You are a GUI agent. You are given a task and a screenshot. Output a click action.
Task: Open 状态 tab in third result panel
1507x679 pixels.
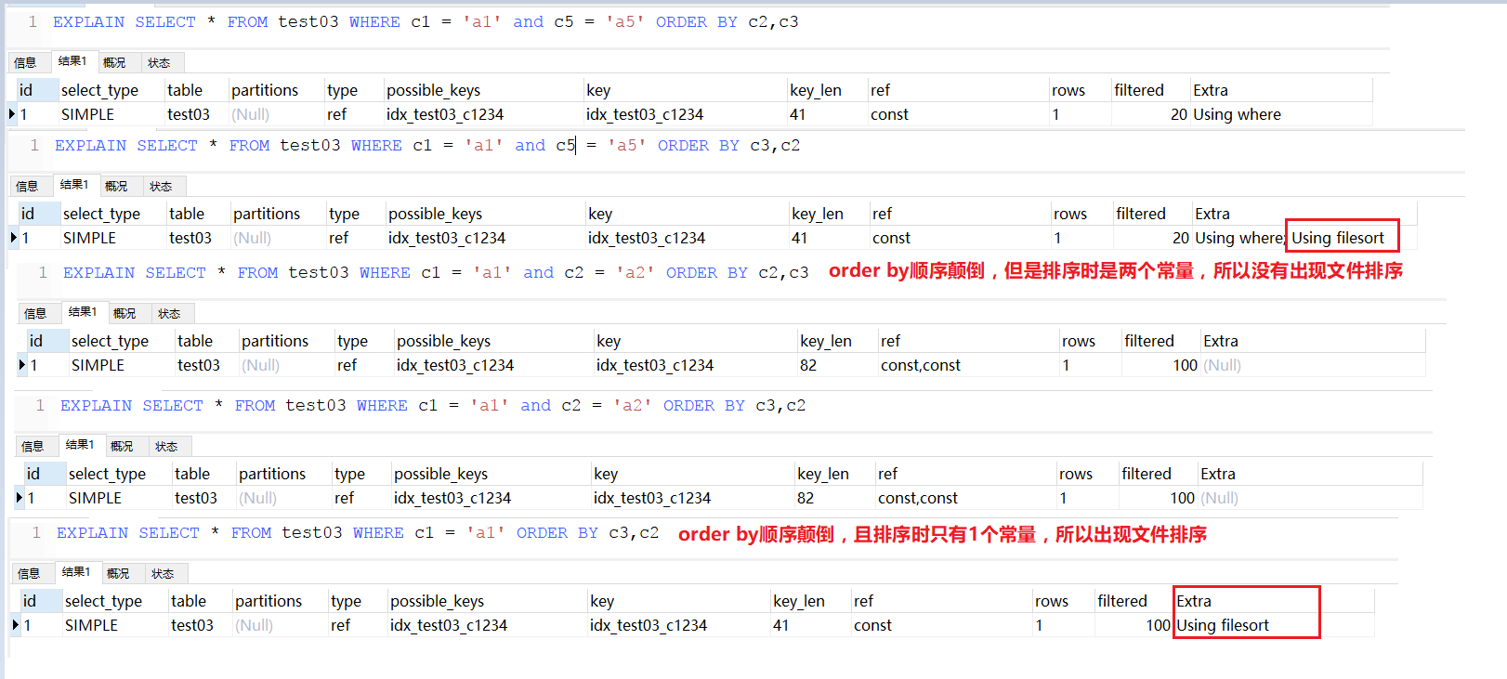pyautogui.click(x=169, y=314)
